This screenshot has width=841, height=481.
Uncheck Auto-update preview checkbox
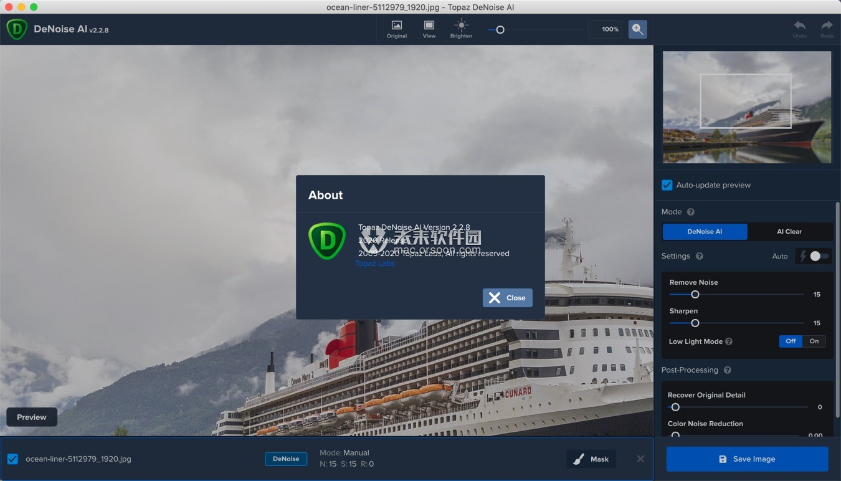pyautogui.click(x=667, y=185)
